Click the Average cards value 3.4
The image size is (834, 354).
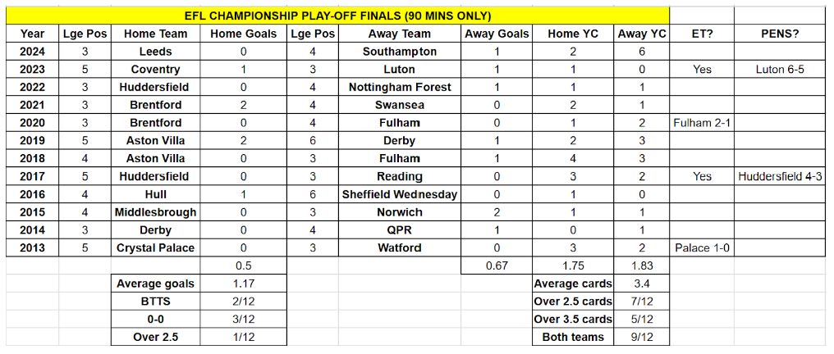642,284
